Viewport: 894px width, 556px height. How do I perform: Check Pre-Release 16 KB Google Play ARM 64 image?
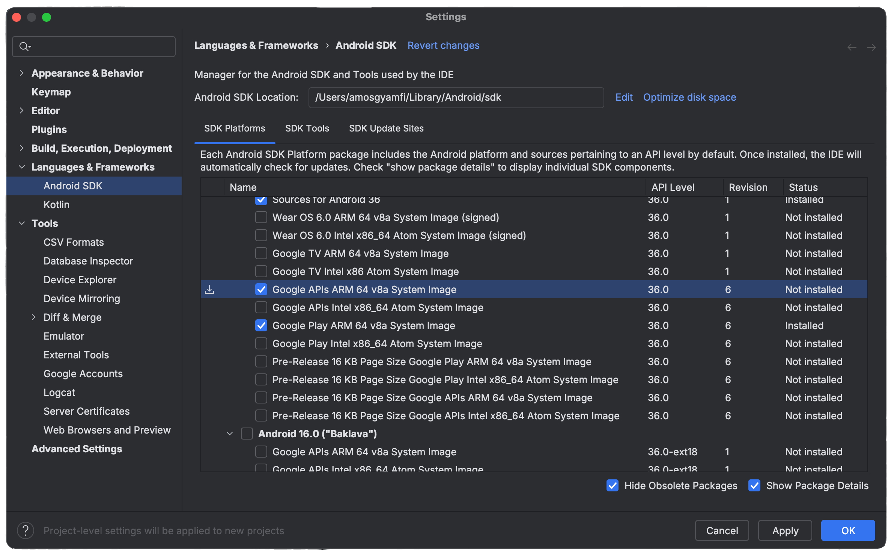(261, 361)
